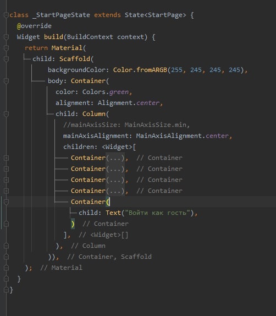This screenshot has height=316, width=276.
Task: Click the folded (...) of first Container
Action: (115, 158)
